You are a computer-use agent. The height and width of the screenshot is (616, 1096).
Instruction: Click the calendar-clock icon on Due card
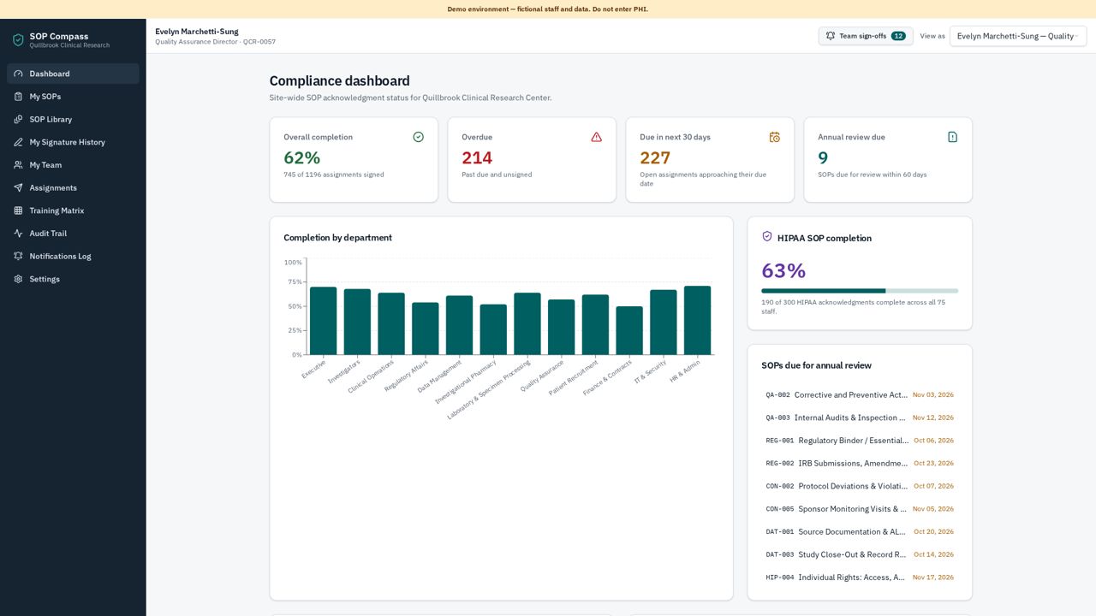coord(774,137)
